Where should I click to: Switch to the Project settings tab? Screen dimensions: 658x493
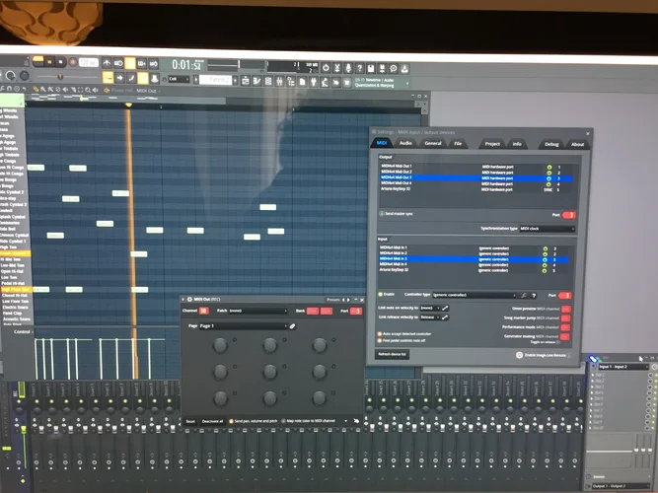(x=492, y=144)
